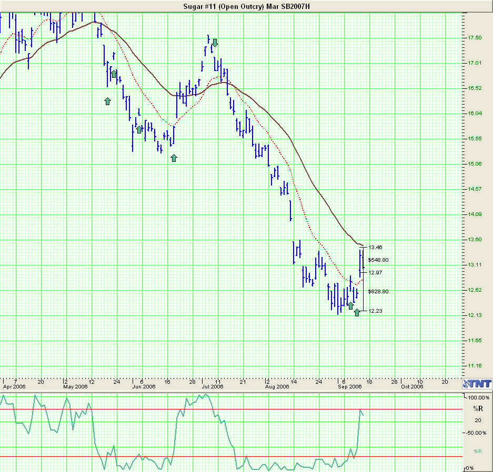Viewport: 493px width, 472px height.
Task: Click the 12.23 measurement label
Action: pyautogui.click(x=375, y=311)
